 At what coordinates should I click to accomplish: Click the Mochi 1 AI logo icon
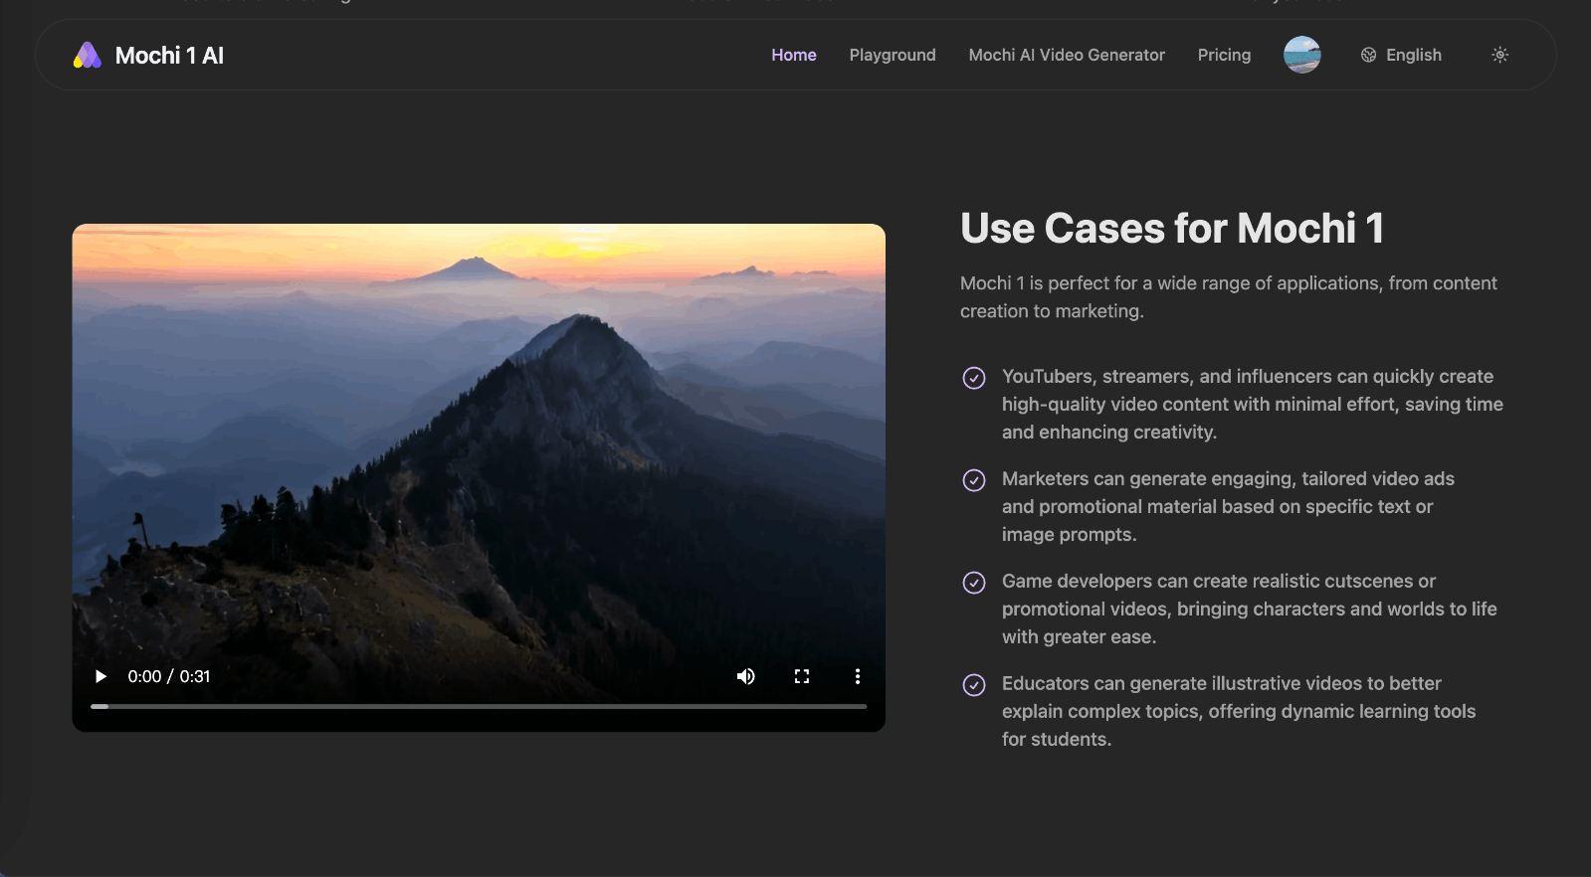click(88, 56)
